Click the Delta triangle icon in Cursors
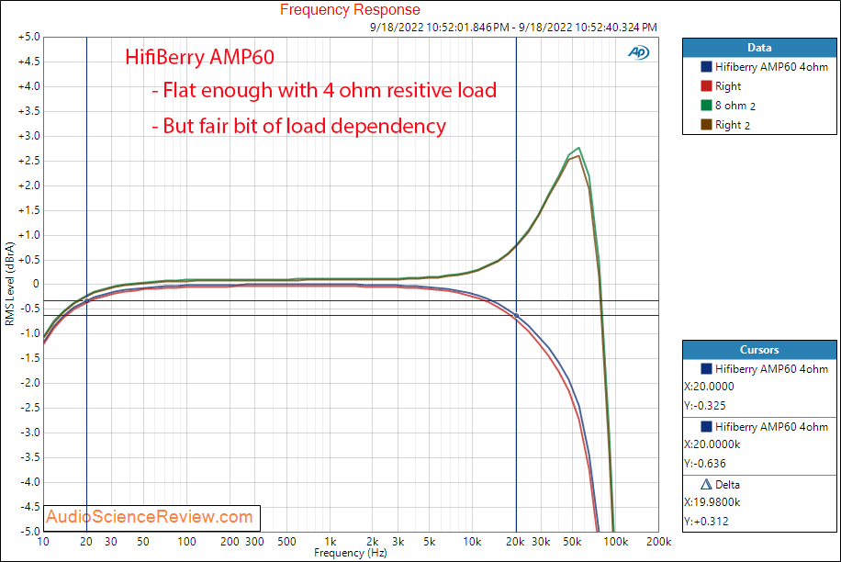The image size is (841, 562). tap(706, 484)
